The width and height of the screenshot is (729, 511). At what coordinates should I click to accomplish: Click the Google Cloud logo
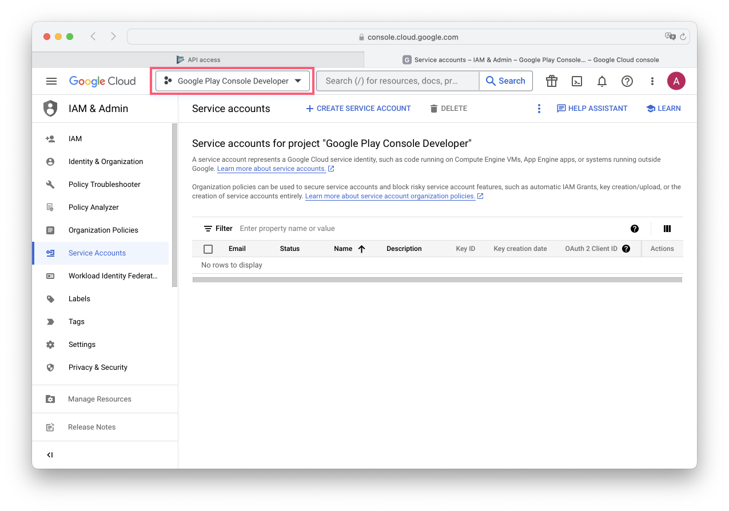[x=102, y=81]
